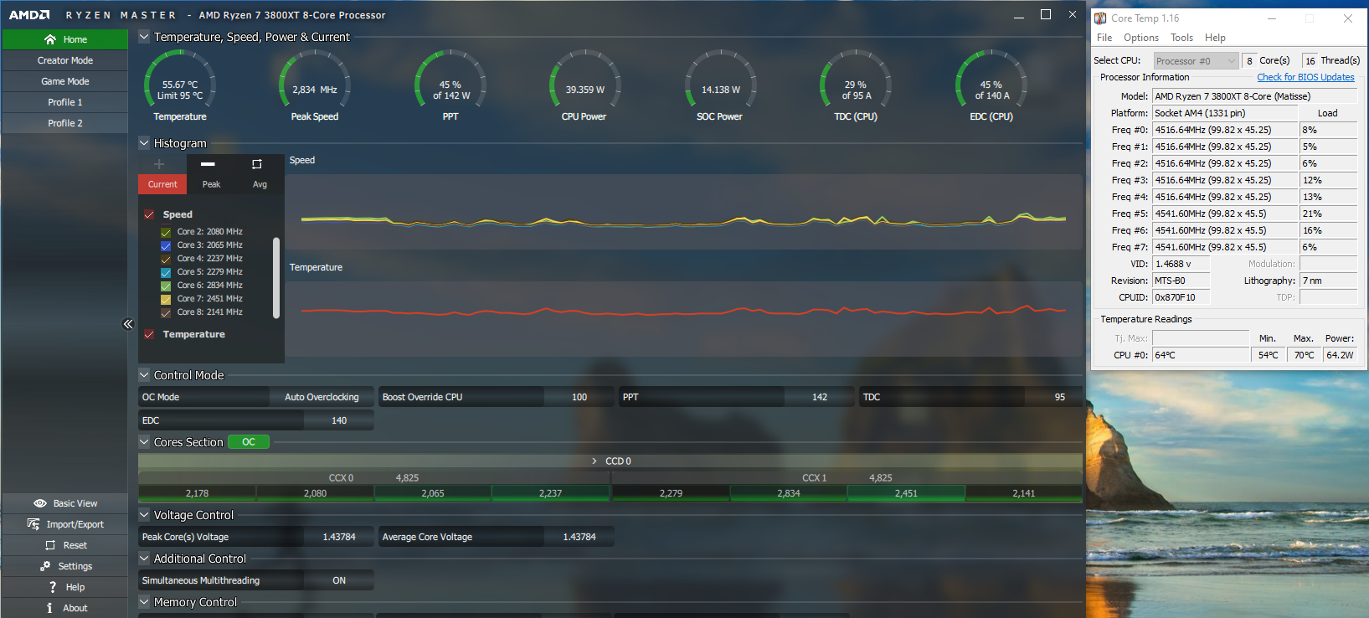This screenshot has height=618, width=1369.
Task: Toggle the Core 7: 2451 MHz checkbox
Action: pyautogui.click(x=166, y=299)
